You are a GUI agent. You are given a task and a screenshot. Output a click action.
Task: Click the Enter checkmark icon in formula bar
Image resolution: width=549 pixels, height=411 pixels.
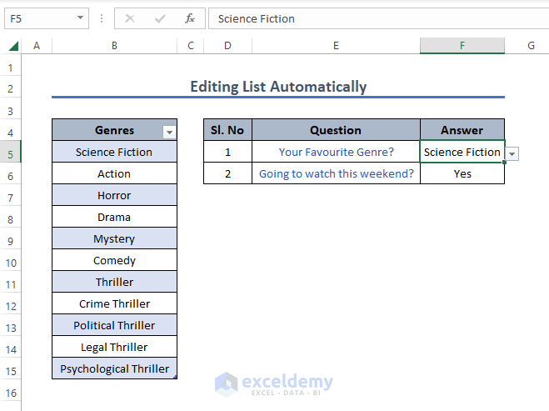point(160,18)
